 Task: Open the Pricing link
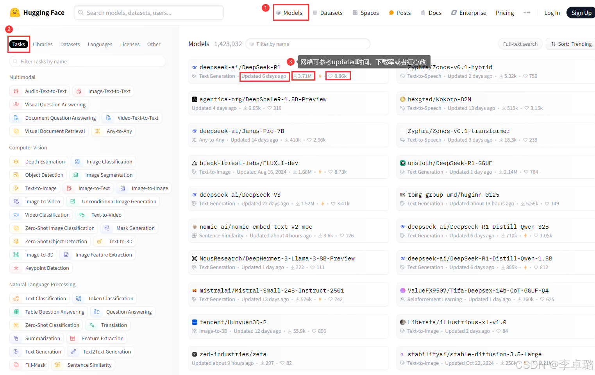(505, 13)
